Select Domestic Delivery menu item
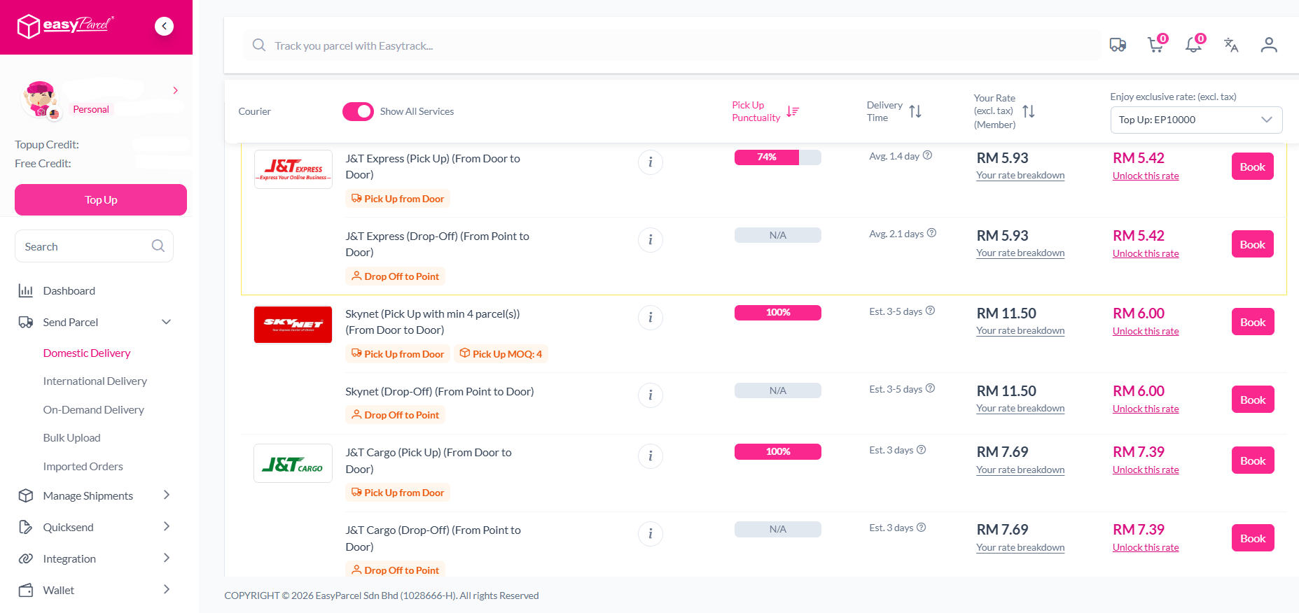Screen dimensions: 1299x613 click(87, 353)
